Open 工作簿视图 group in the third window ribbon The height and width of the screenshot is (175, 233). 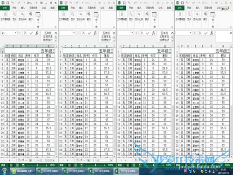pos(122,17)
